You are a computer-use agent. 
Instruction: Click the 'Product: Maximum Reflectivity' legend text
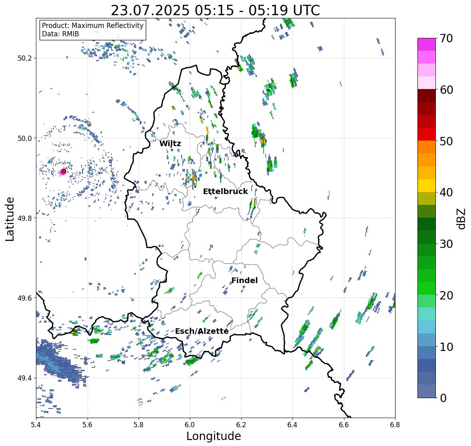(93, 26)
